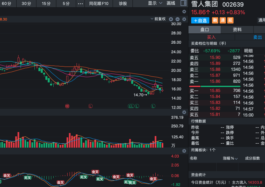
Task: Open top chart area settings gear
Action: pos(184,12)
